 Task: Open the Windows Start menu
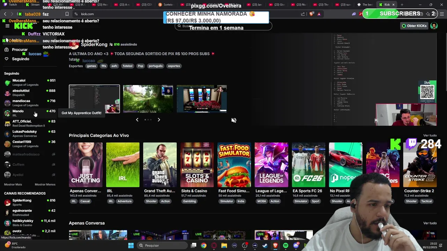pos(131,245)
